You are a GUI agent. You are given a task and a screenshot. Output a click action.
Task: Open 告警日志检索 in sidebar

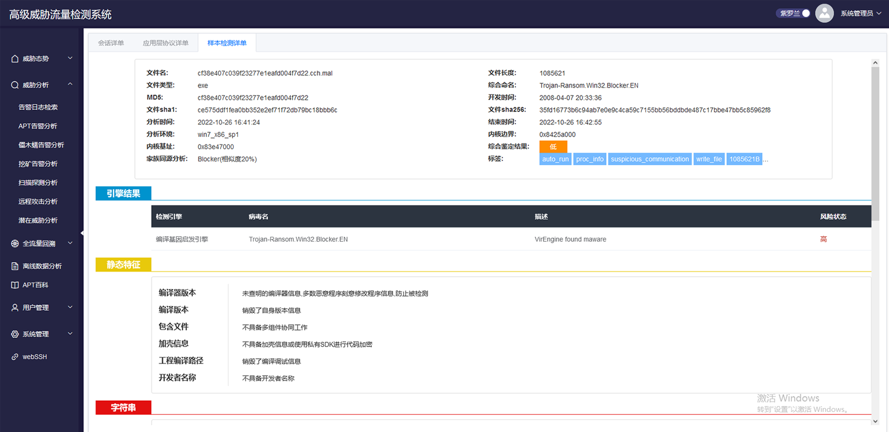tap(38, 107)
